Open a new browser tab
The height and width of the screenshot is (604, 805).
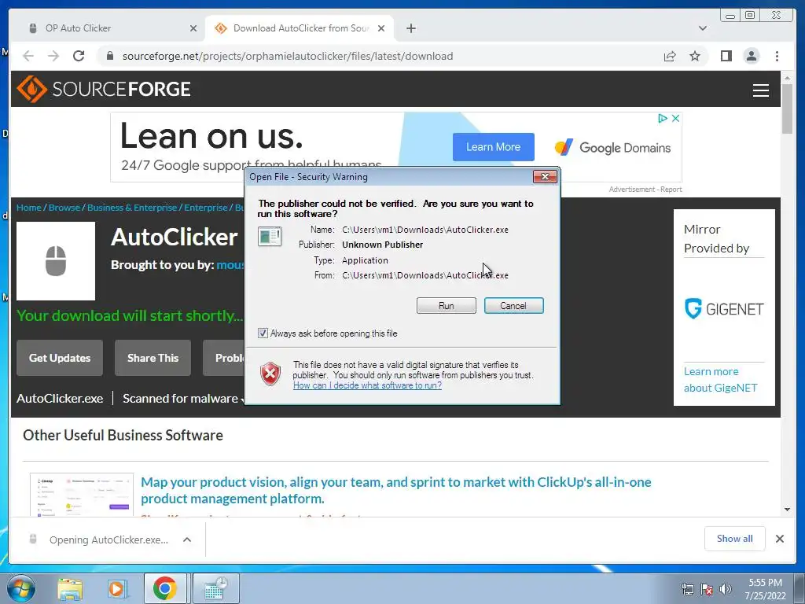click(411, 28)
